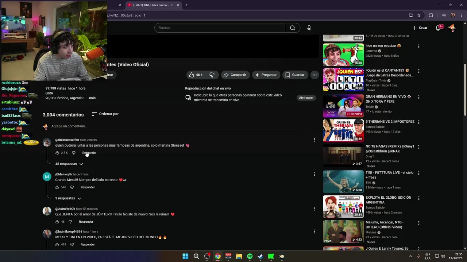Open @ludmilakopf4594 channel link
Image resolution: width=467 pixels, height=262 pixels.
(x=69, y=232)
